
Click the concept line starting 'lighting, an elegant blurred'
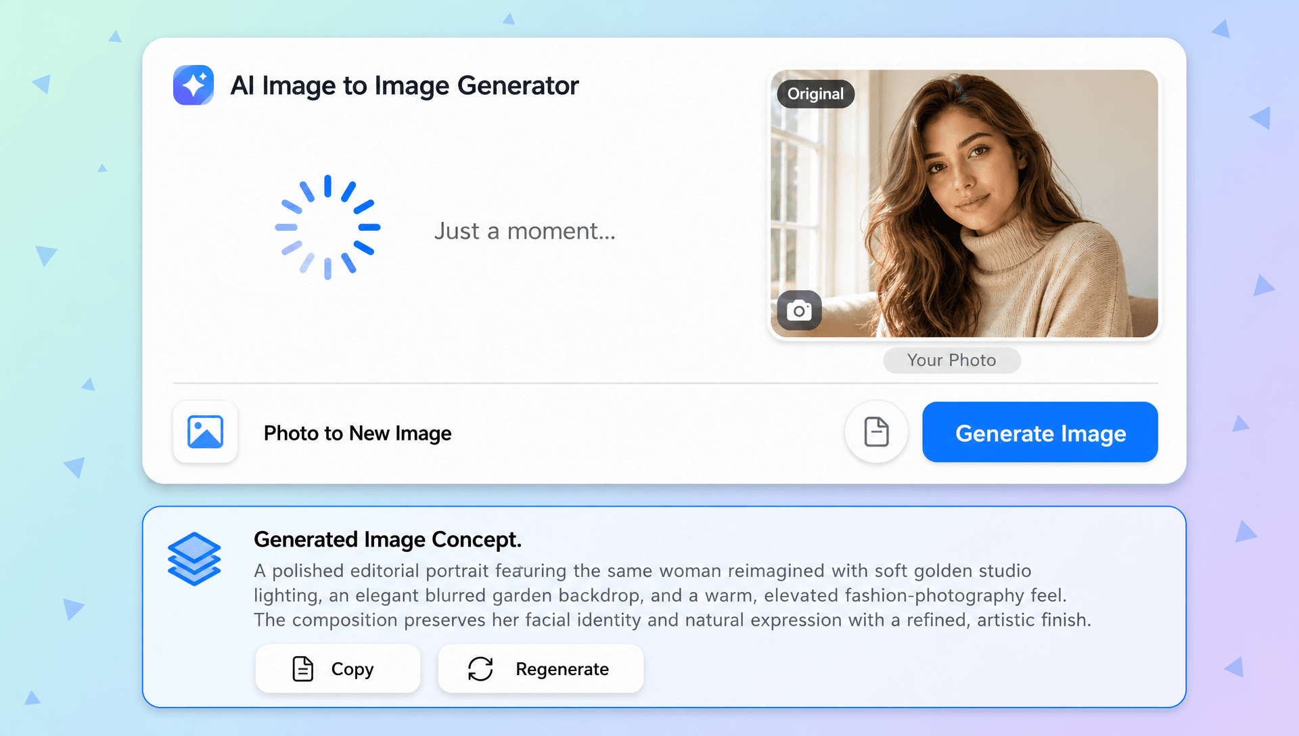pyautogui.click(x=660, y=595)
